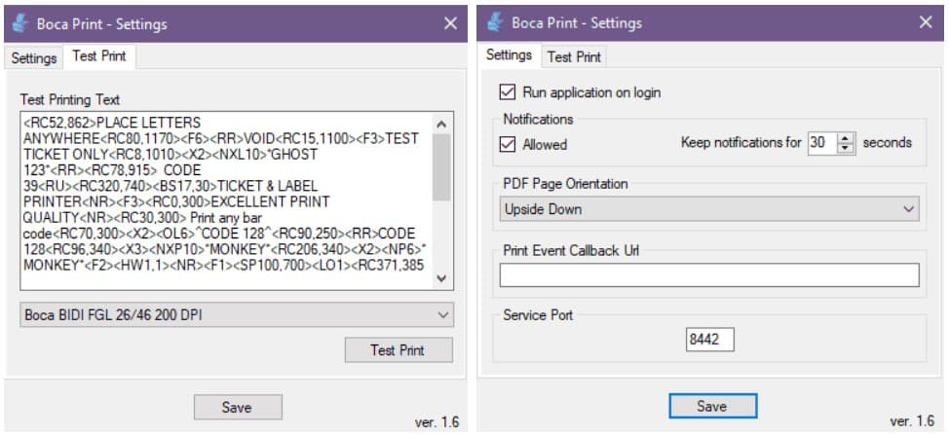Switch to Settings tab in left window
Screen dimensions: 949x434
pyautogui.click(x=34, y=58)
